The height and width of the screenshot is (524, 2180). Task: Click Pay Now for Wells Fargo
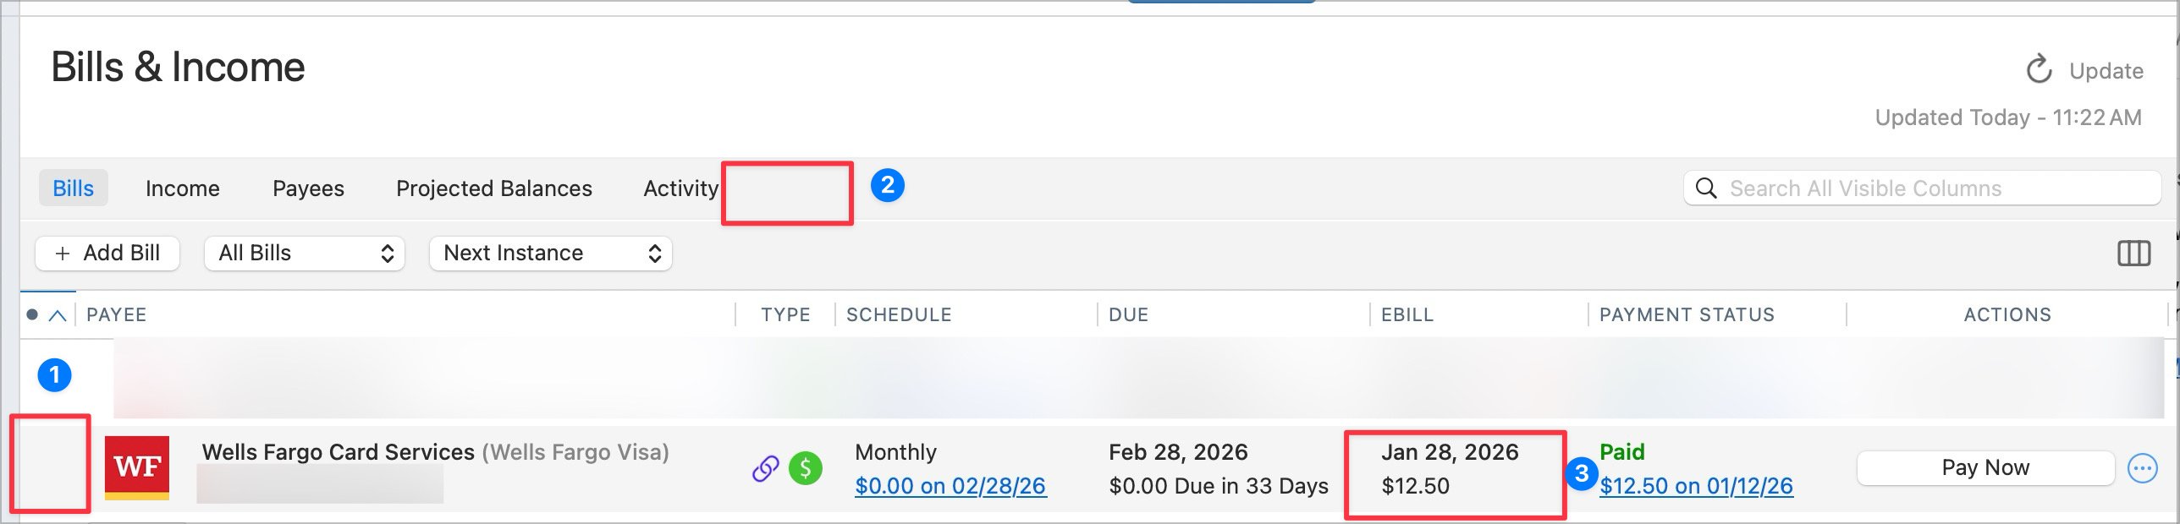pyautogui.click(x=1985, y=468)
